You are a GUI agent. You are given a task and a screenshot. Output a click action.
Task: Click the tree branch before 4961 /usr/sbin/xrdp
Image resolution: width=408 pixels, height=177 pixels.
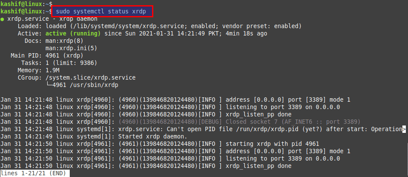click(49, 85)
